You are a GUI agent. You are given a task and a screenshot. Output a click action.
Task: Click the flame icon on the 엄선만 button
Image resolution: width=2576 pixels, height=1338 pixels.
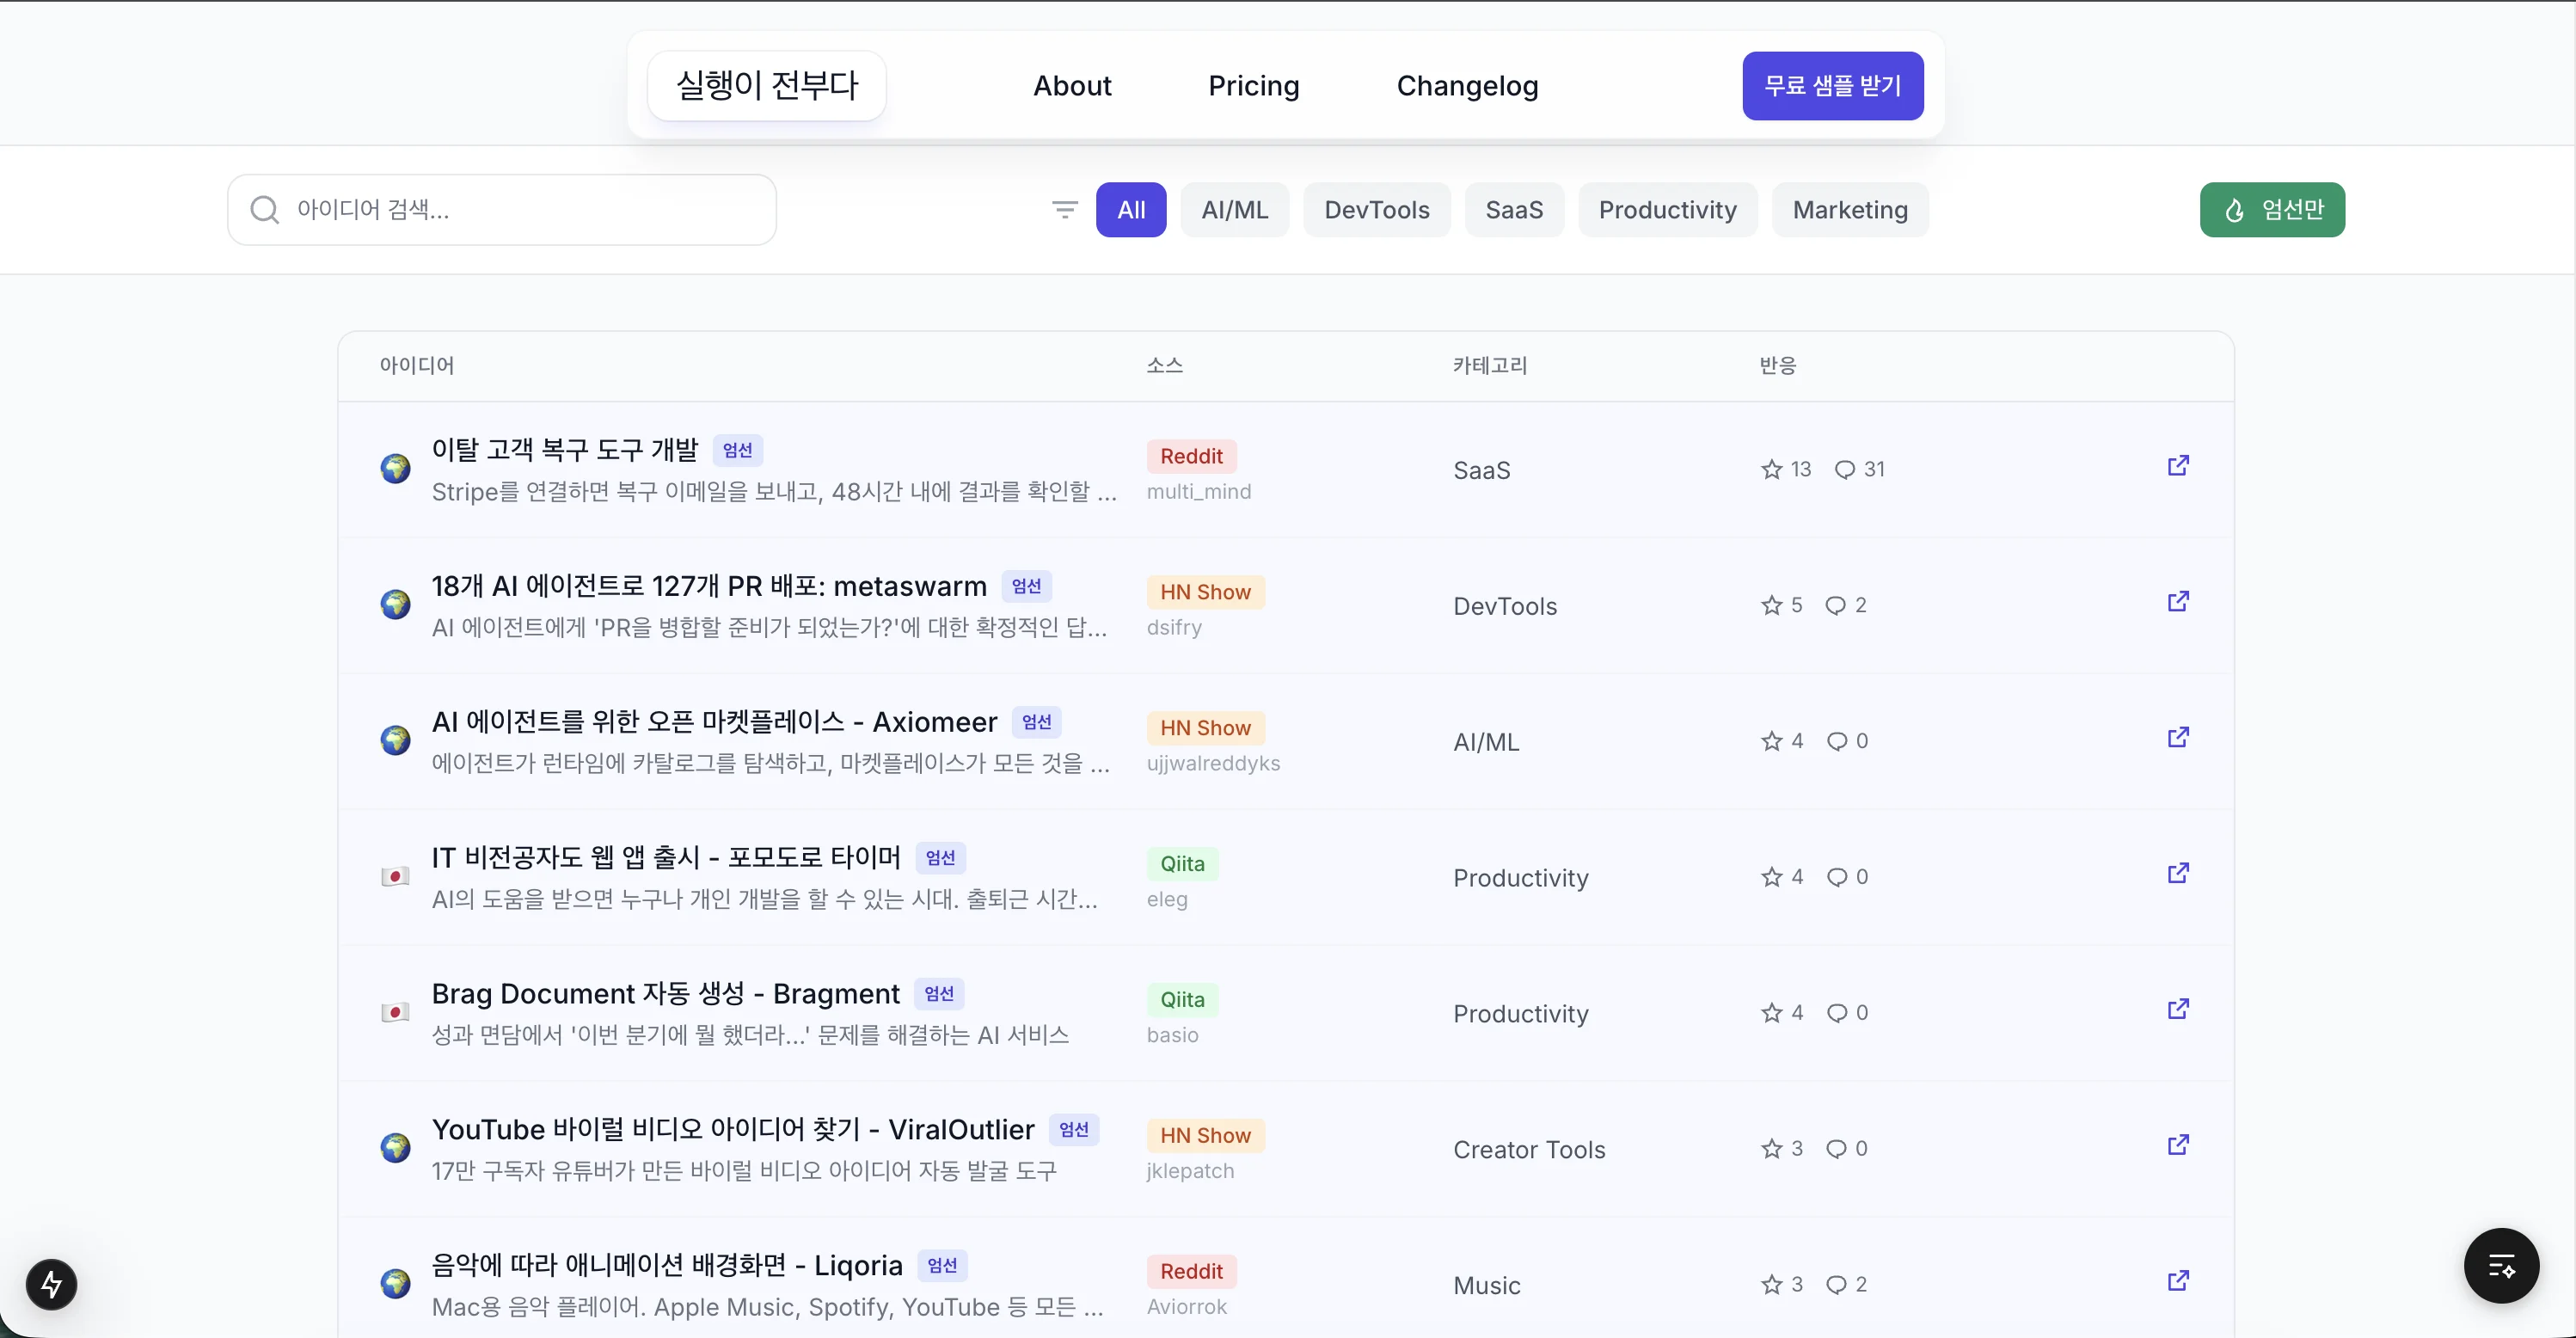(2235, 209)
